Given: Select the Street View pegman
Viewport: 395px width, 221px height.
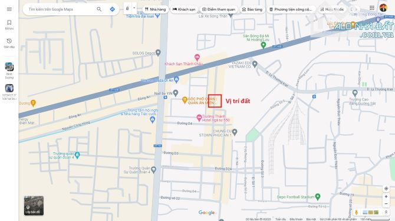Looking at the screenshot, I should pos(357,212).
